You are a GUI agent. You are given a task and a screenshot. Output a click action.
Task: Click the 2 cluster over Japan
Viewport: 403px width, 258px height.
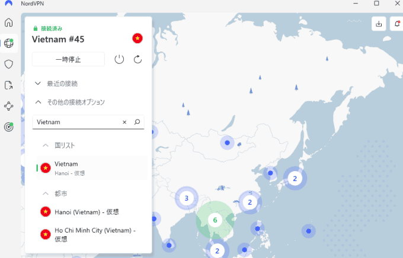pyautogui.click(x=295, y=179)
